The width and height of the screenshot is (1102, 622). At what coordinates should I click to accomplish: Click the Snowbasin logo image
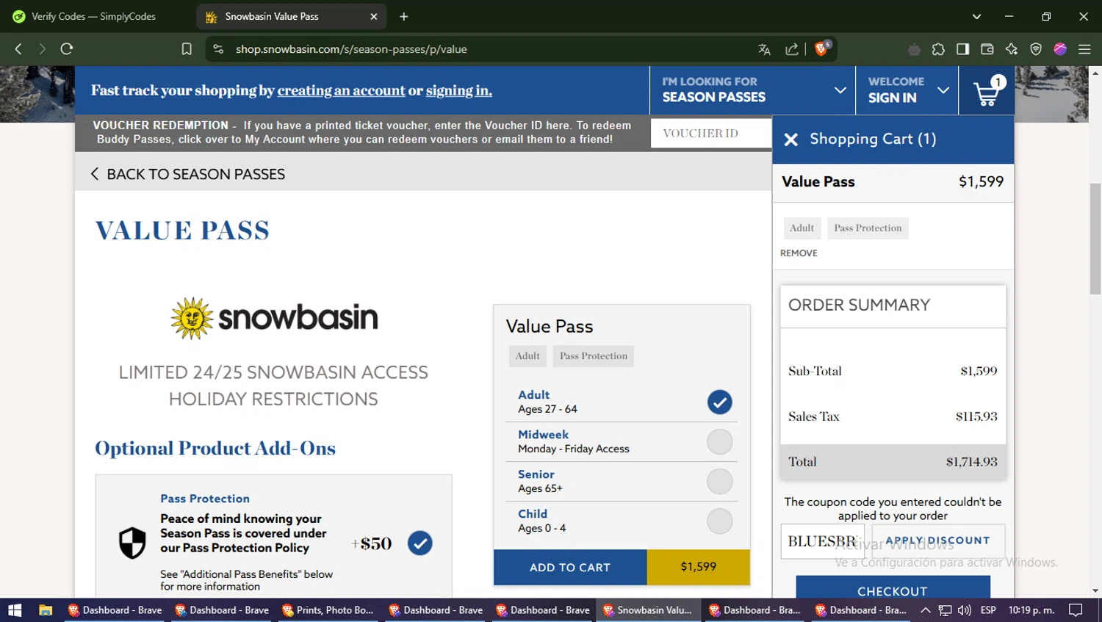pos(274,318)
